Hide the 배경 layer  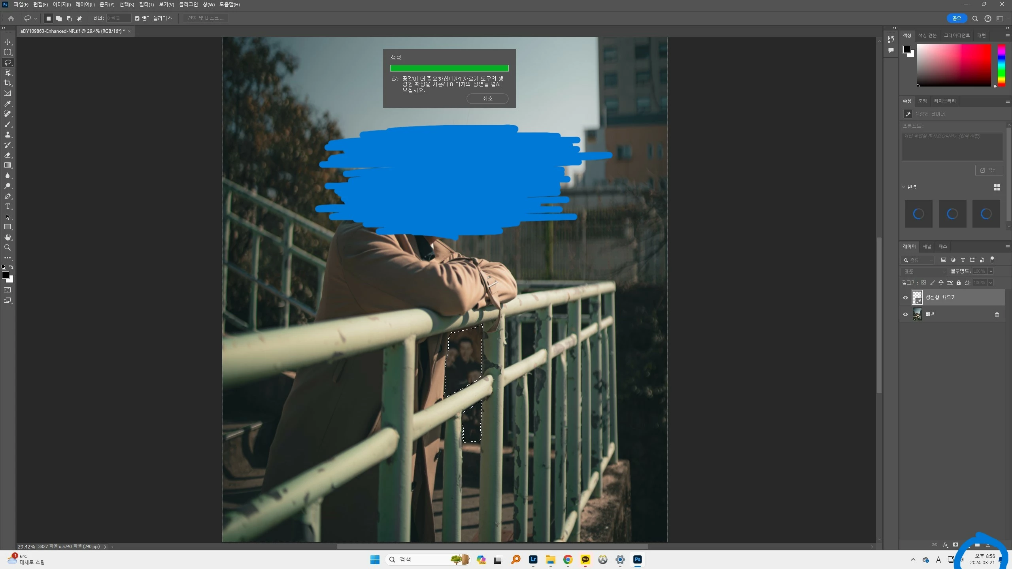click(905, 314)
